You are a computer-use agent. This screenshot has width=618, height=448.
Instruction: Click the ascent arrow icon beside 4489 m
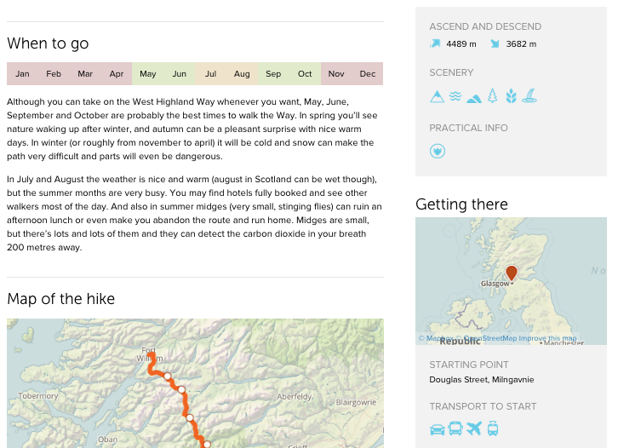tap(435, 43)
